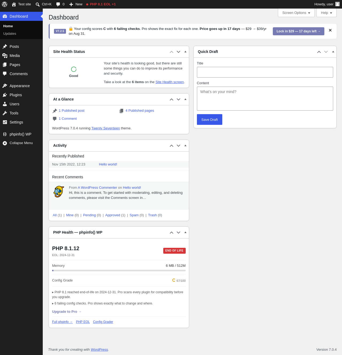This screenshot has height=355, width=342.
Task: Filter comments by Spam
Action: pyautogui.click(x=134, y=215)
